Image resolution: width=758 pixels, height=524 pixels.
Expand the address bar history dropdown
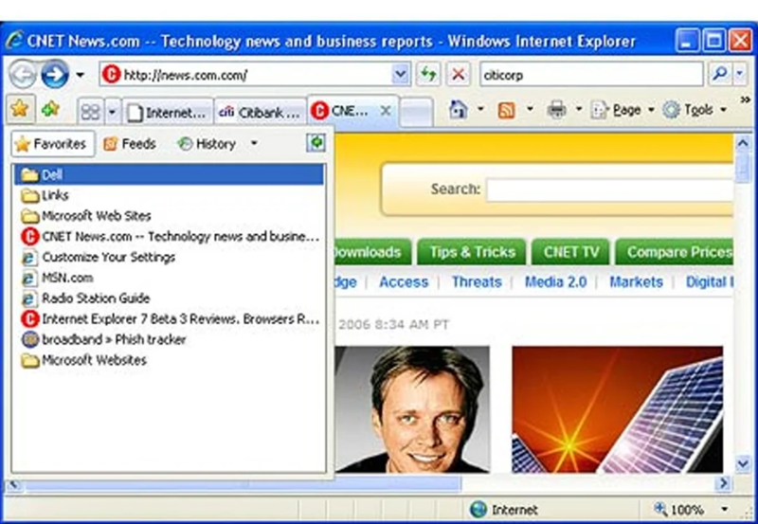pyautogui.click(x=400, y=75)
